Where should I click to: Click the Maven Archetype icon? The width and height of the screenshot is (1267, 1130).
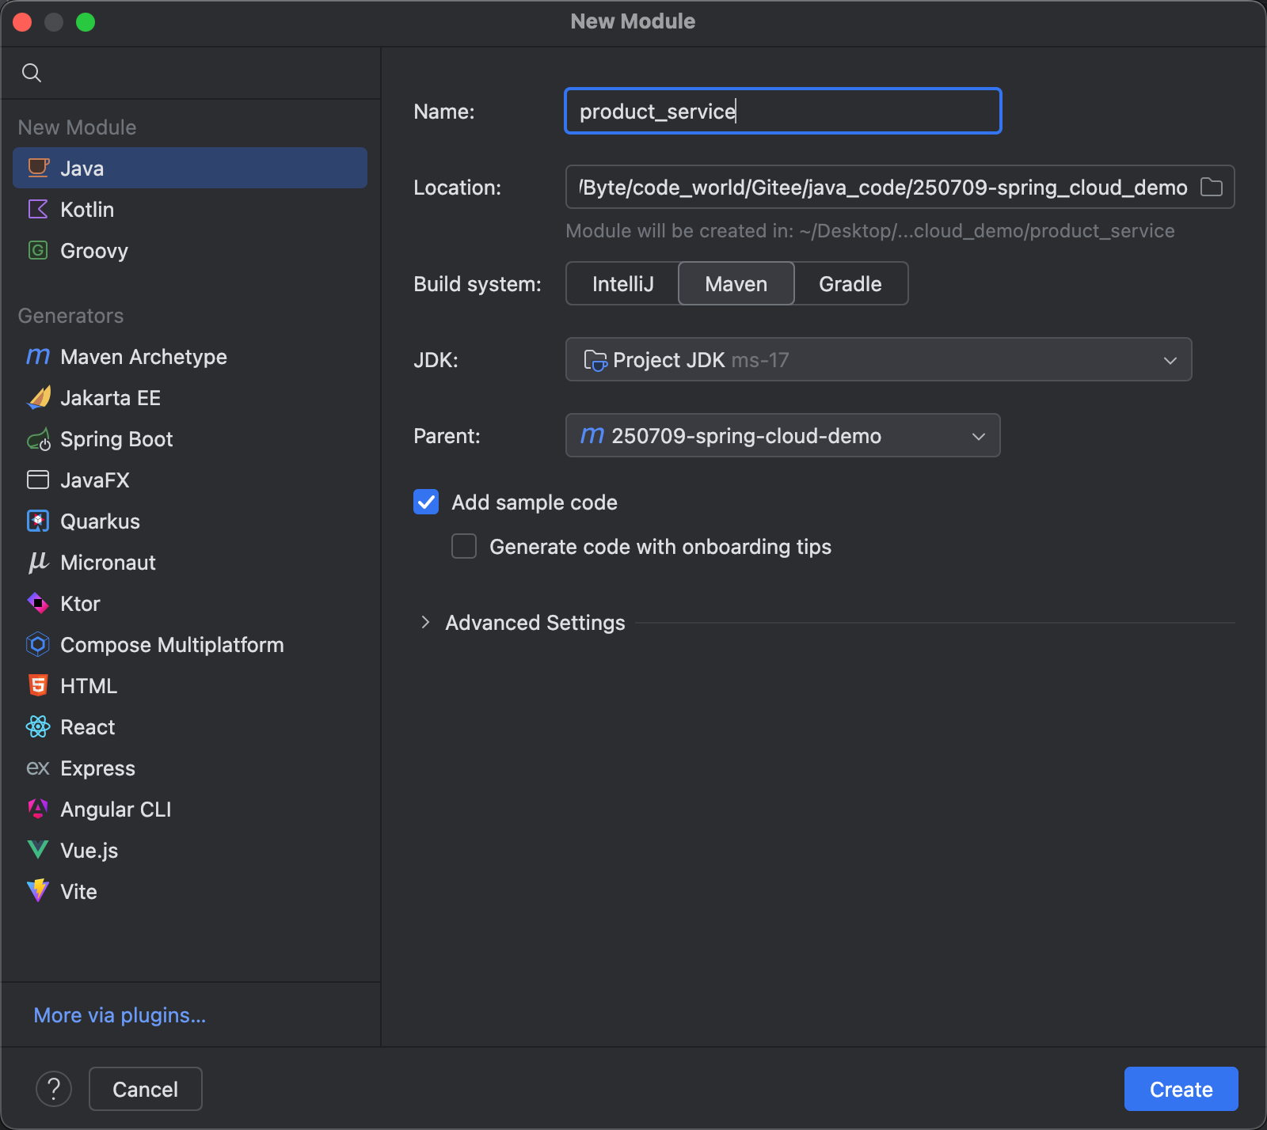pyautogui.click(x=38, y=356)
